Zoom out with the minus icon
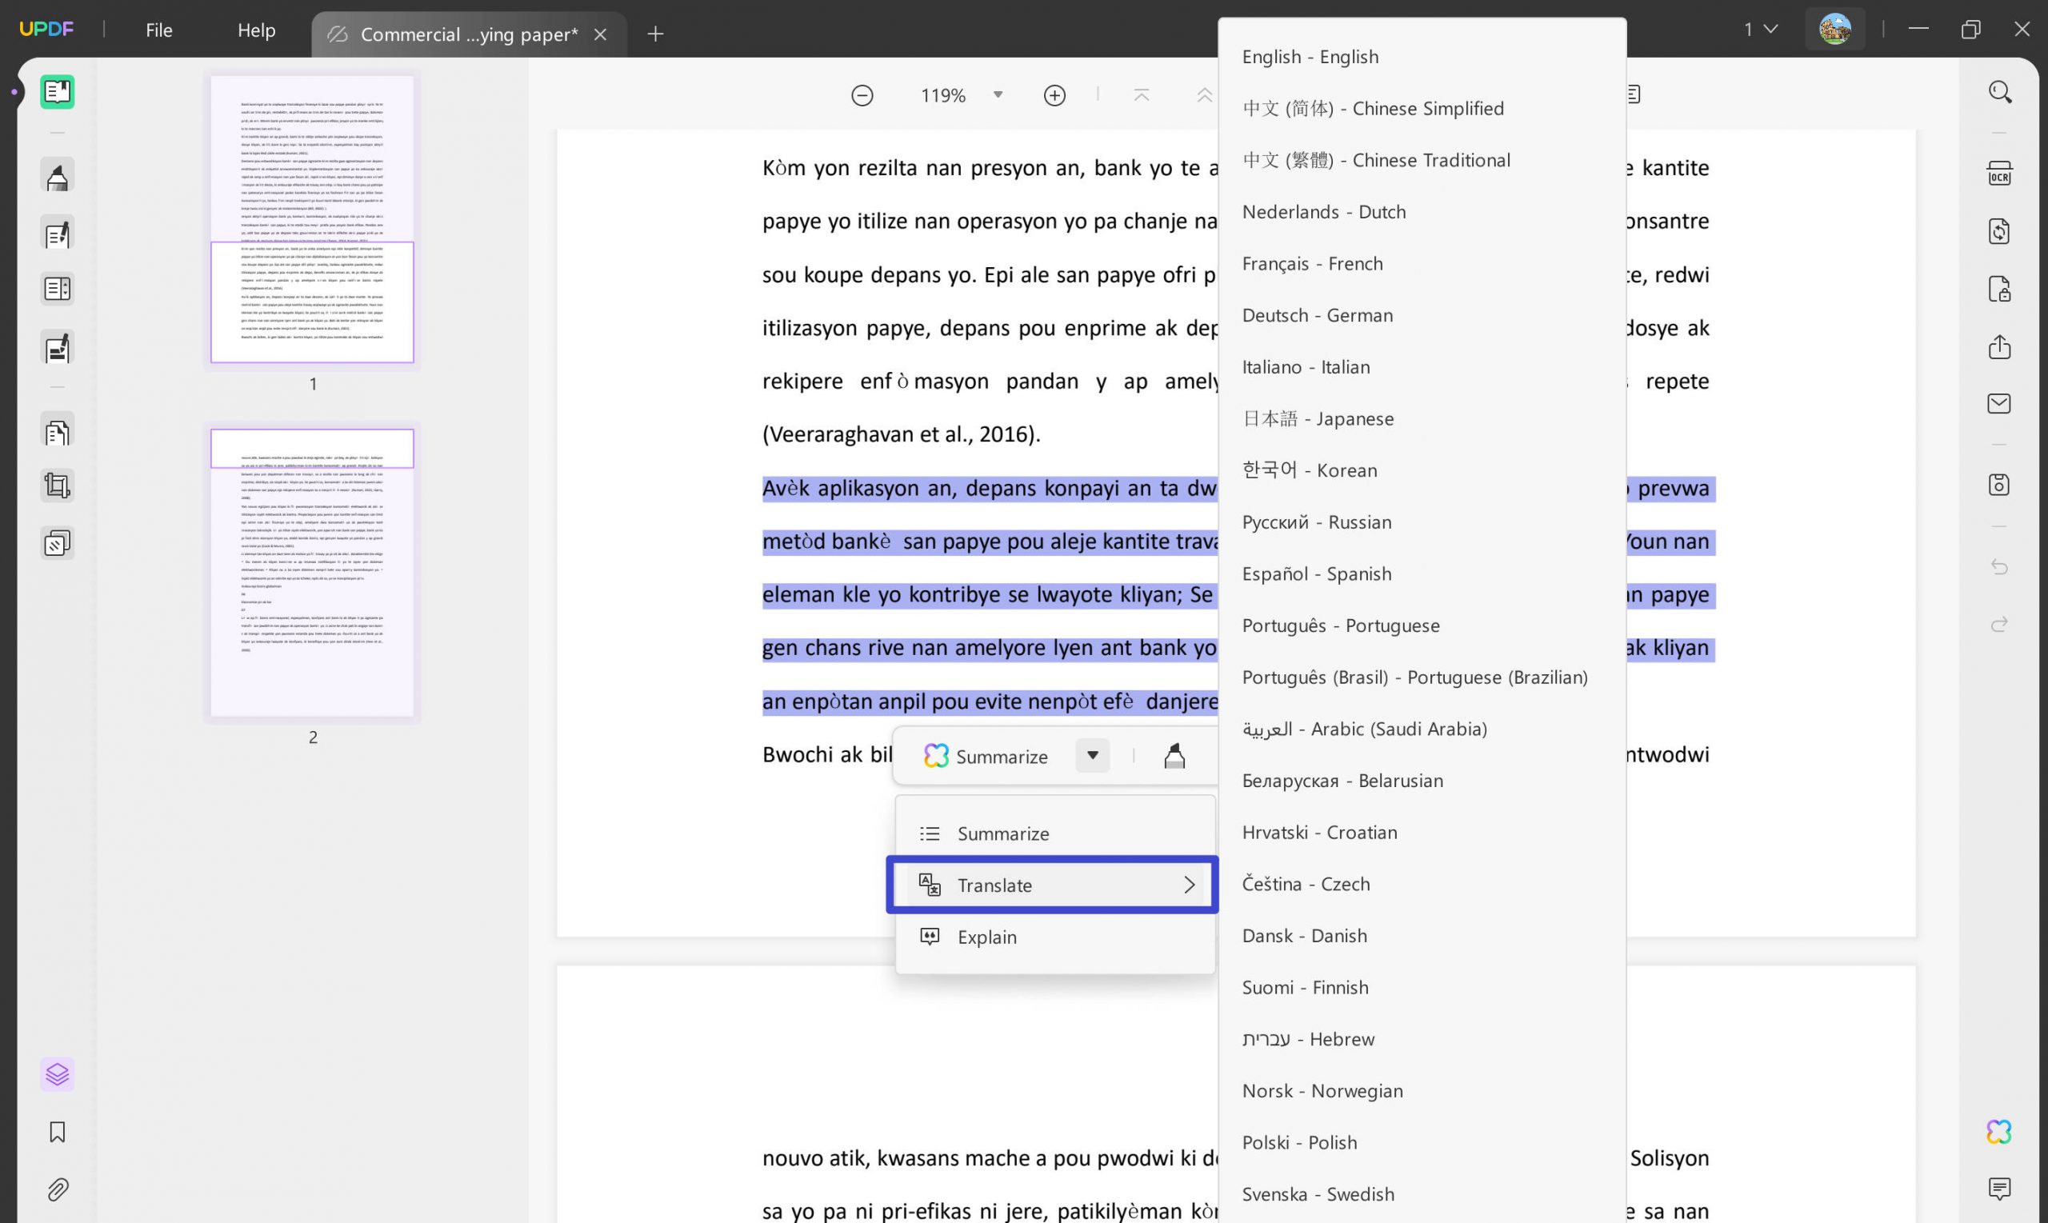Viewport: 2048px width, 1223px height. pyautogui.click(x=862, y=96)
